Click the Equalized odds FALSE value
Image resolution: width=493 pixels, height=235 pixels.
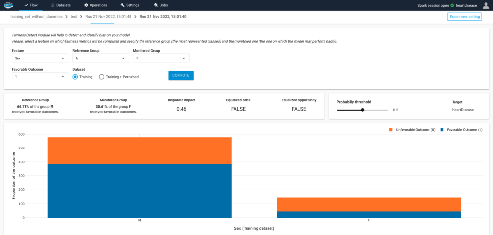pos(238,109)
